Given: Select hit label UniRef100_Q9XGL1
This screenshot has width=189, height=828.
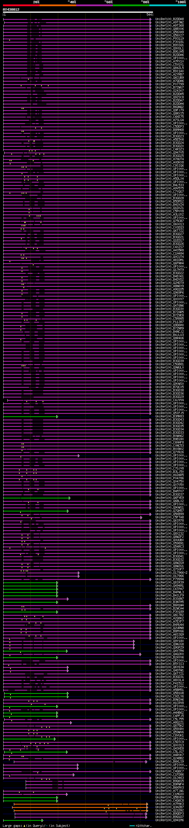Looking at the screenshot, I should click(x=170, y=48).
